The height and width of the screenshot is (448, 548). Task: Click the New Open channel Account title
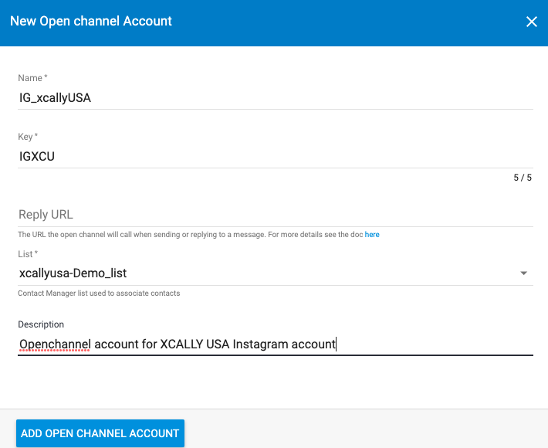91,22
